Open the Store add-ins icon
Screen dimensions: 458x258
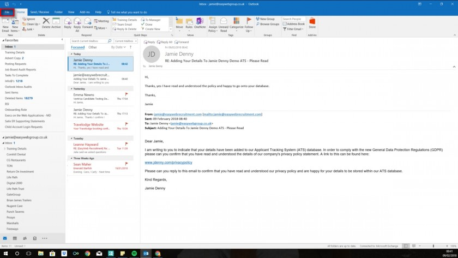312,21
